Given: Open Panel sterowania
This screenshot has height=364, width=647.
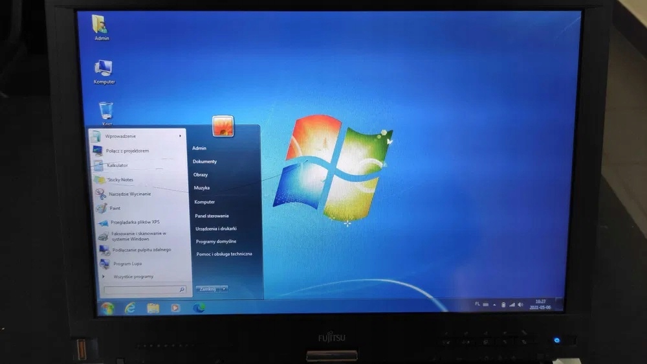Looking at the screenshot, I should [x=212, y=216].
